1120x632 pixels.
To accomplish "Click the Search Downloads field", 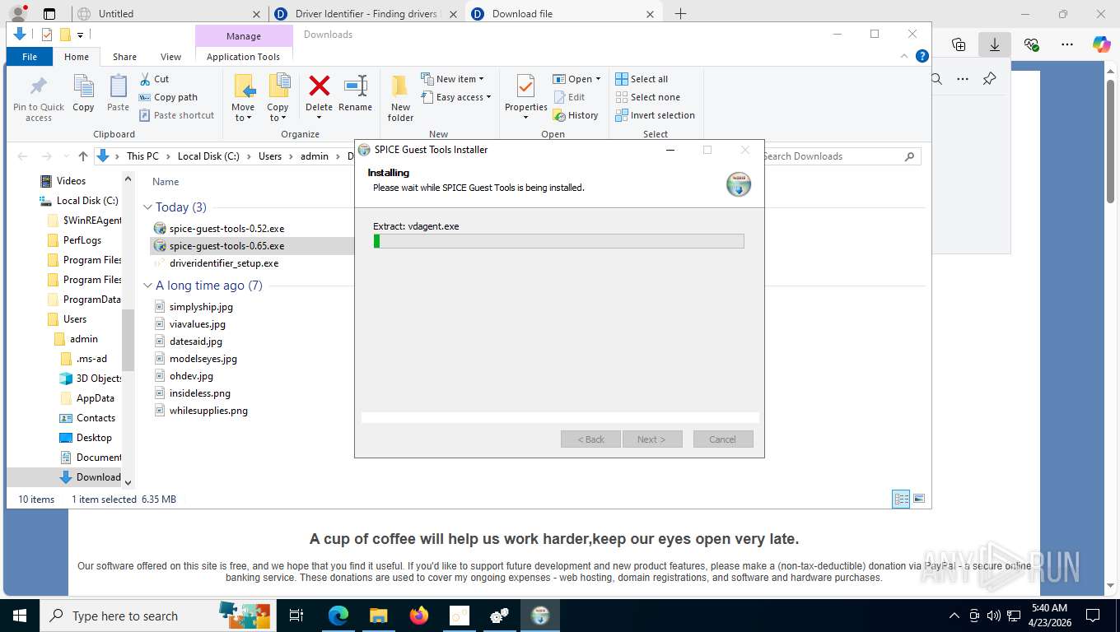I will (x=838, y=156).
